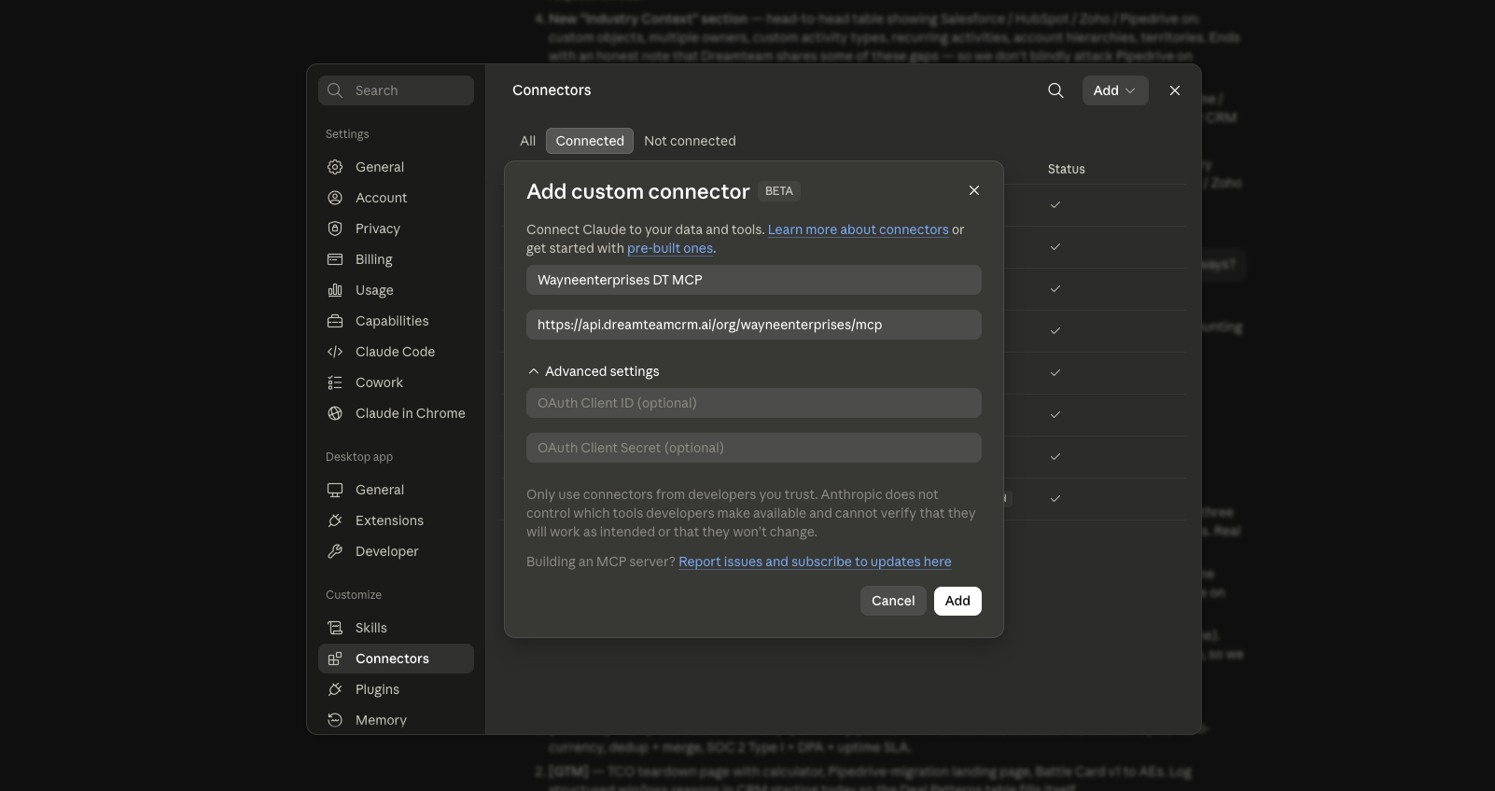Close the Add custom connector dialog

[x=974, y=190]
